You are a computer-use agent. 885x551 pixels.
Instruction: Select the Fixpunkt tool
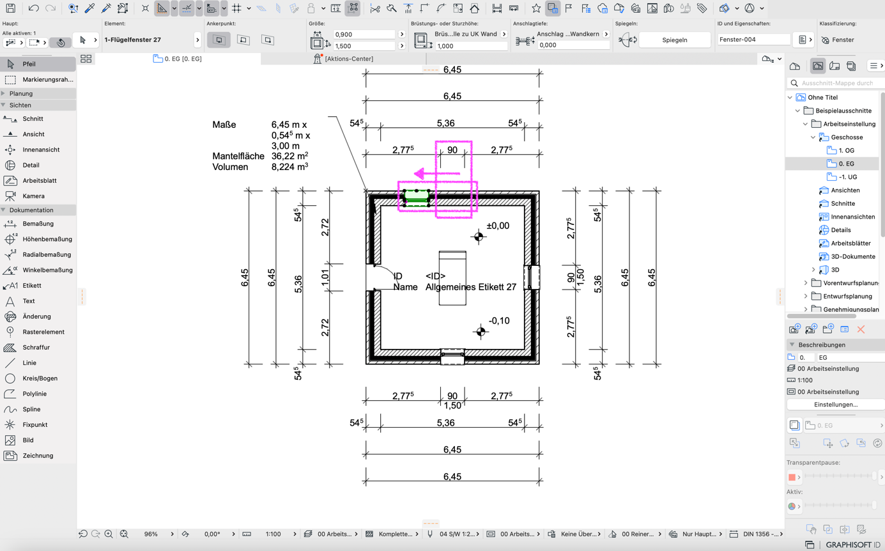38,424
